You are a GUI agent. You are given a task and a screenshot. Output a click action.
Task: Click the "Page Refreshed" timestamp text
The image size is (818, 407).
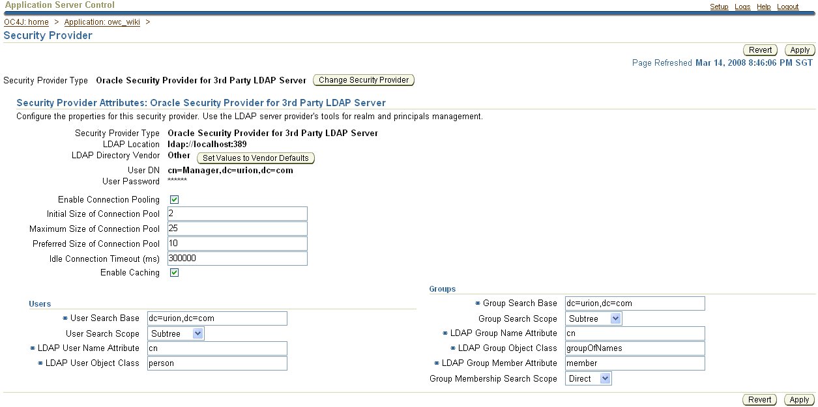click(x=723, y=63)
